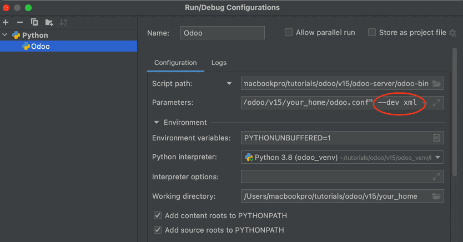
Task: Open the Environment variables edit dialog icon
Action: click(436, 138)
